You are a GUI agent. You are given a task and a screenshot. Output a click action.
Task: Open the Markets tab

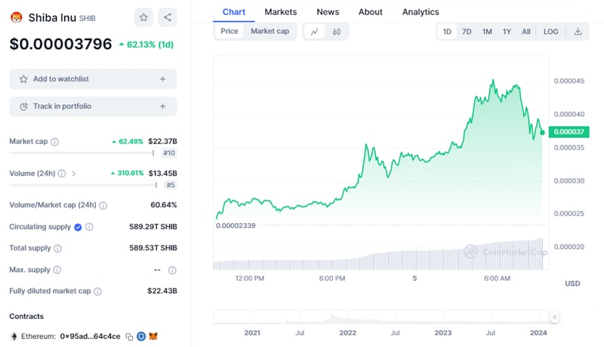tap(280, 12)
